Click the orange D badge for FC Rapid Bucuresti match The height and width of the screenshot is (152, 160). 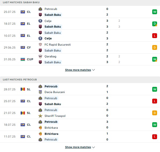[154, 47]
